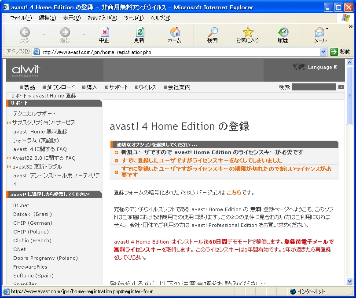Open the 表示(V) menu
This screenshot has width=356, height=298.
pyautogui.click(x=72, y=18)
